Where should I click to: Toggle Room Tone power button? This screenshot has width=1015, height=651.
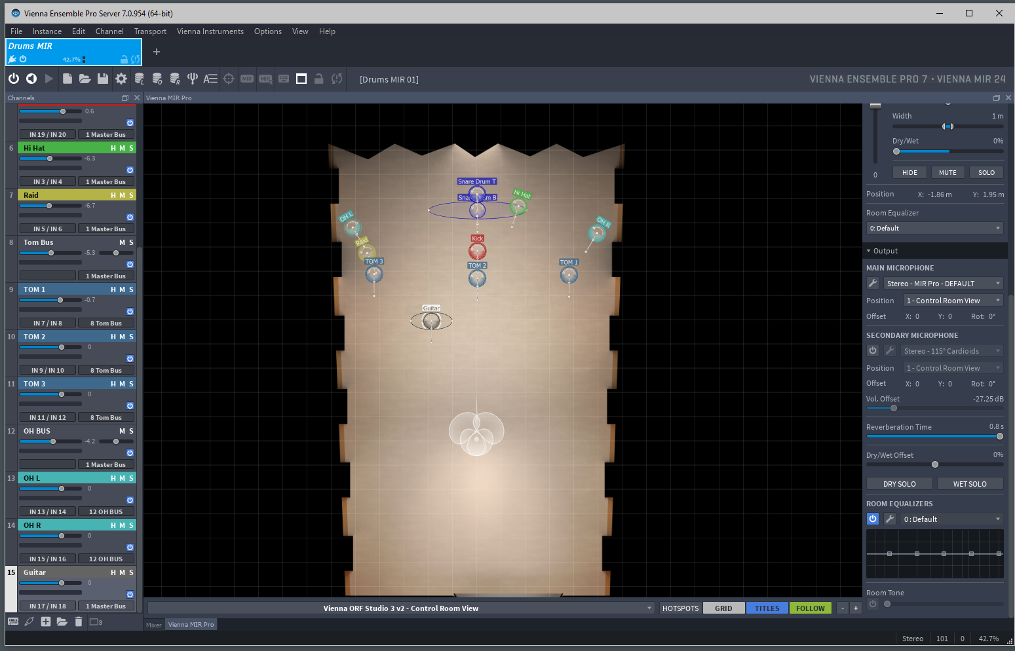[x=873, y=604]
